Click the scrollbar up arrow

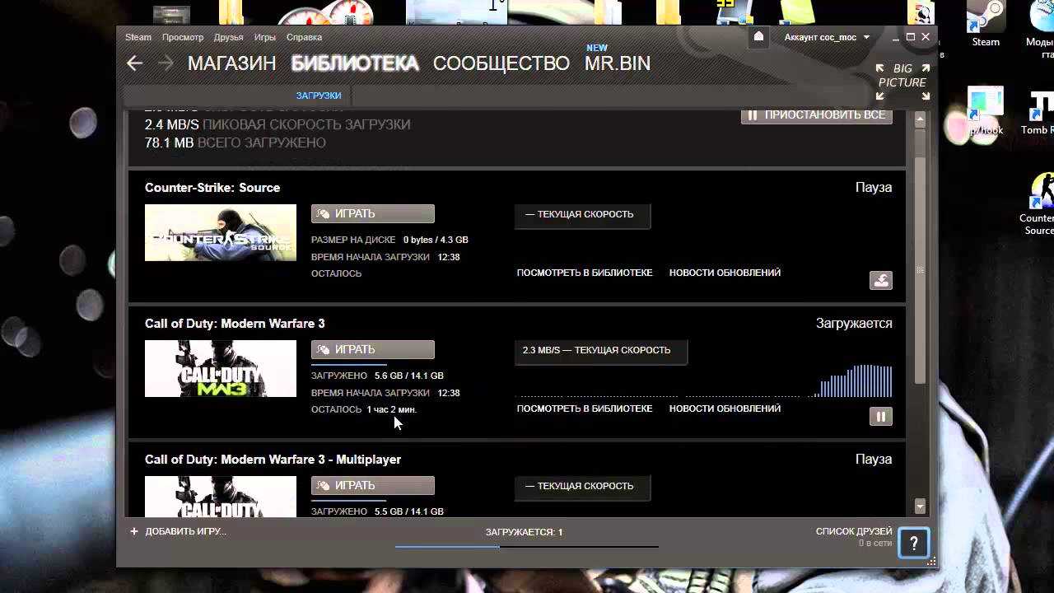(x=921, y=119)
